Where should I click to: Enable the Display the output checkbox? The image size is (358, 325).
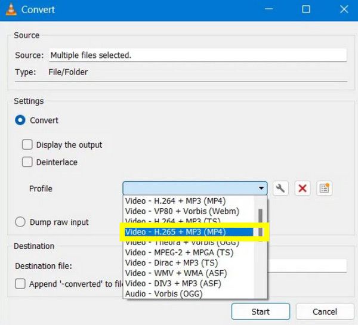(27, 144)
